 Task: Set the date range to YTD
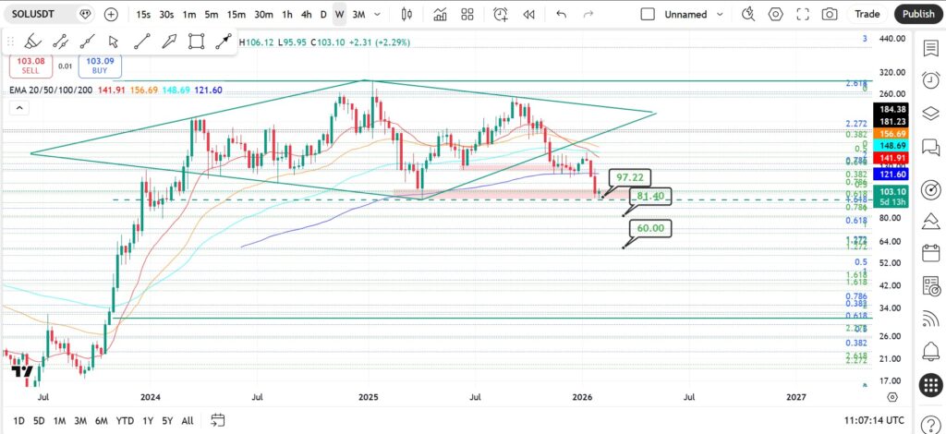click(x=125, y=421)
